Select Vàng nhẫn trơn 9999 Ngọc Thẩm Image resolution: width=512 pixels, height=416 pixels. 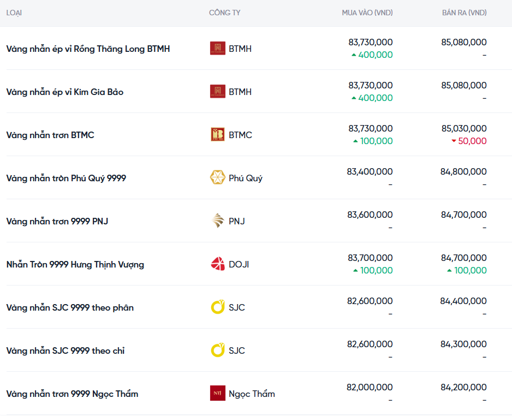(x=72, y=394)
